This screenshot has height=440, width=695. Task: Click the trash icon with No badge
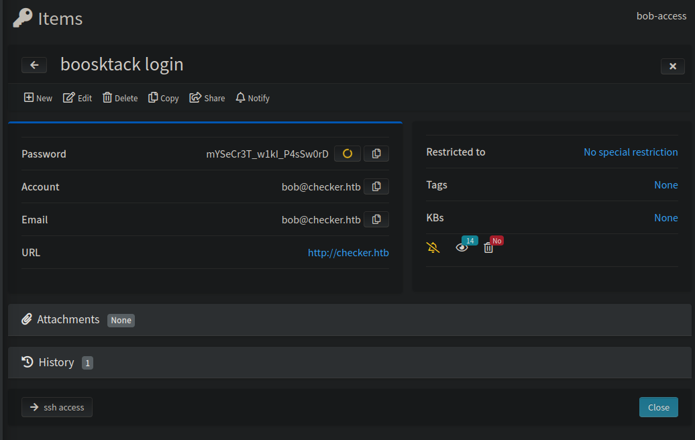(488, 248)
